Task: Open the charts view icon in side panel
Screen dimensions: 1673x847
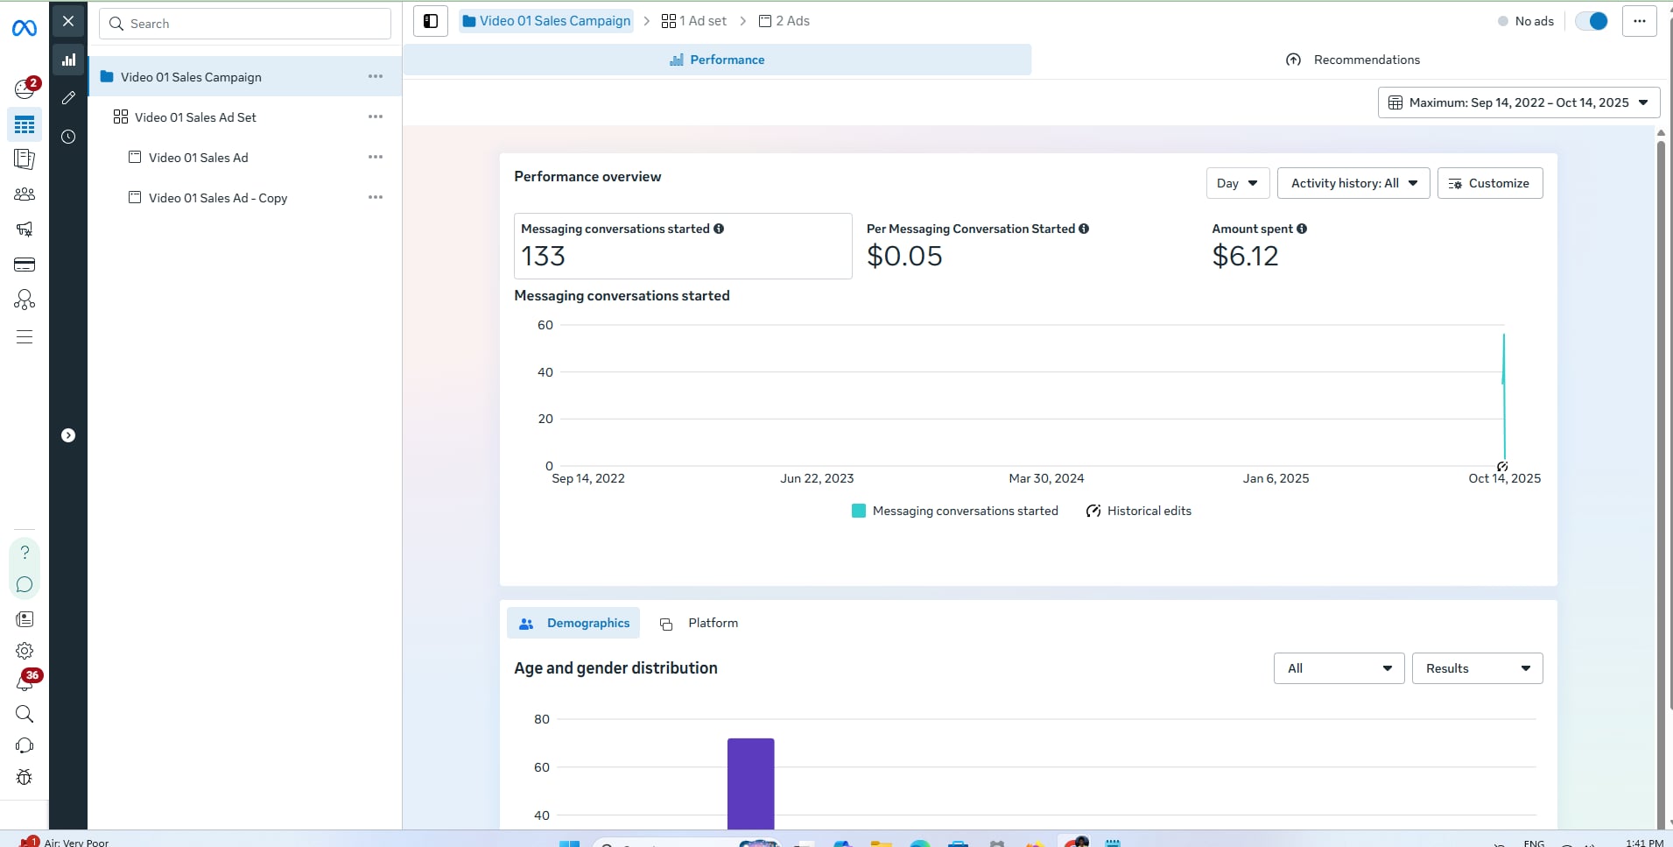Action: point(68,60)
